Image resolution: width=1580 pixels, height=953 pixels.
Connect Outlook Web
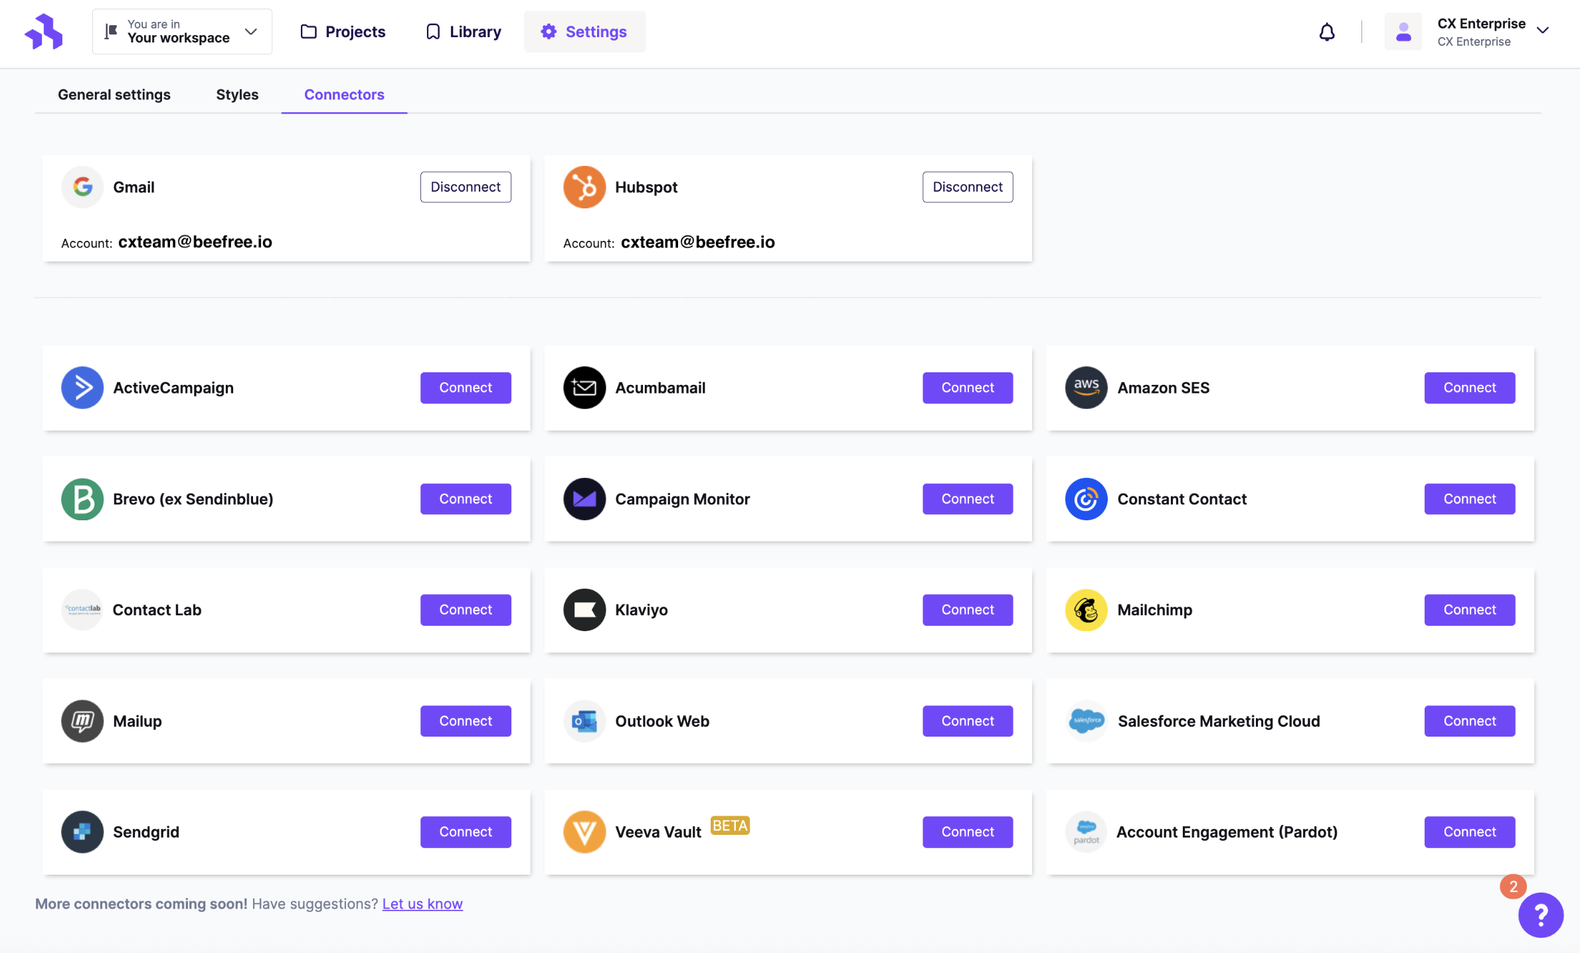pyautogui.click(x=967, y=721)
